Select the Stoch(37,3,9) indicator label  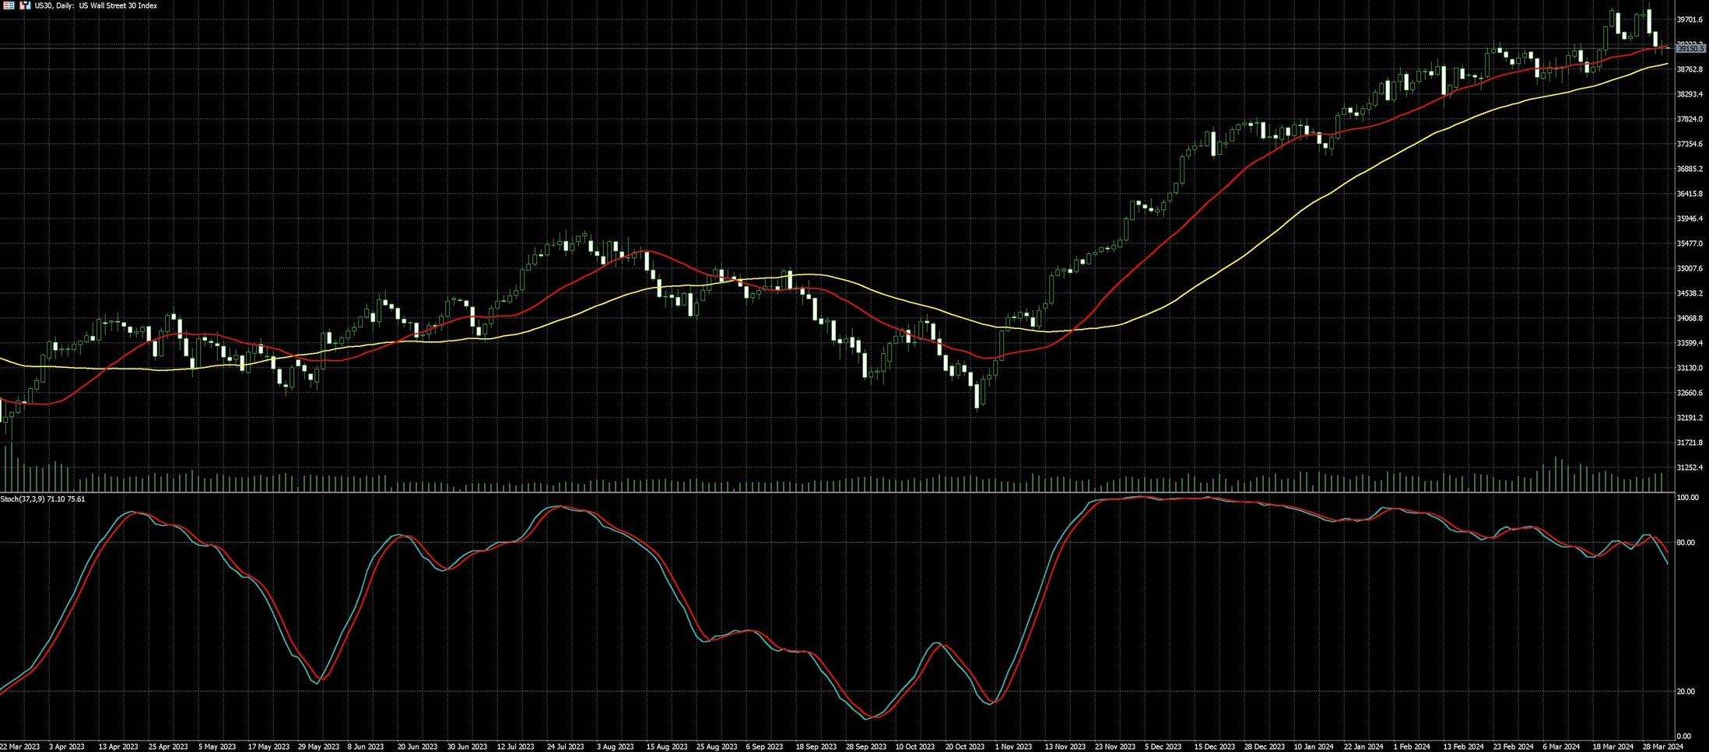click(44, 498)
